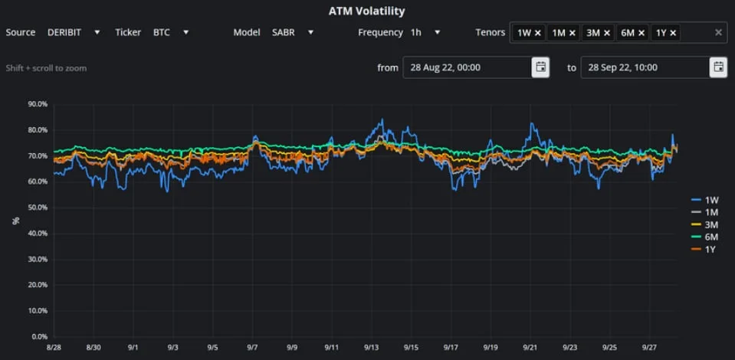This screenshot has height=360, width=735.
Task: Click the Tenors field label
Action: pos(491,32)
